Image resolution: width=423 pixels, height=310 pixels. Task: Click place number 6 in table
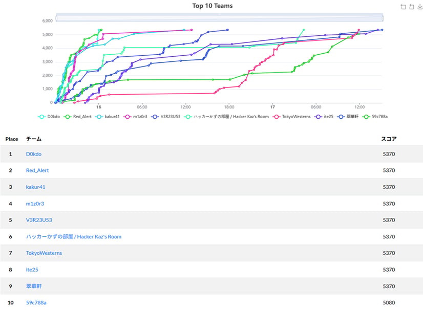(11, 237)
